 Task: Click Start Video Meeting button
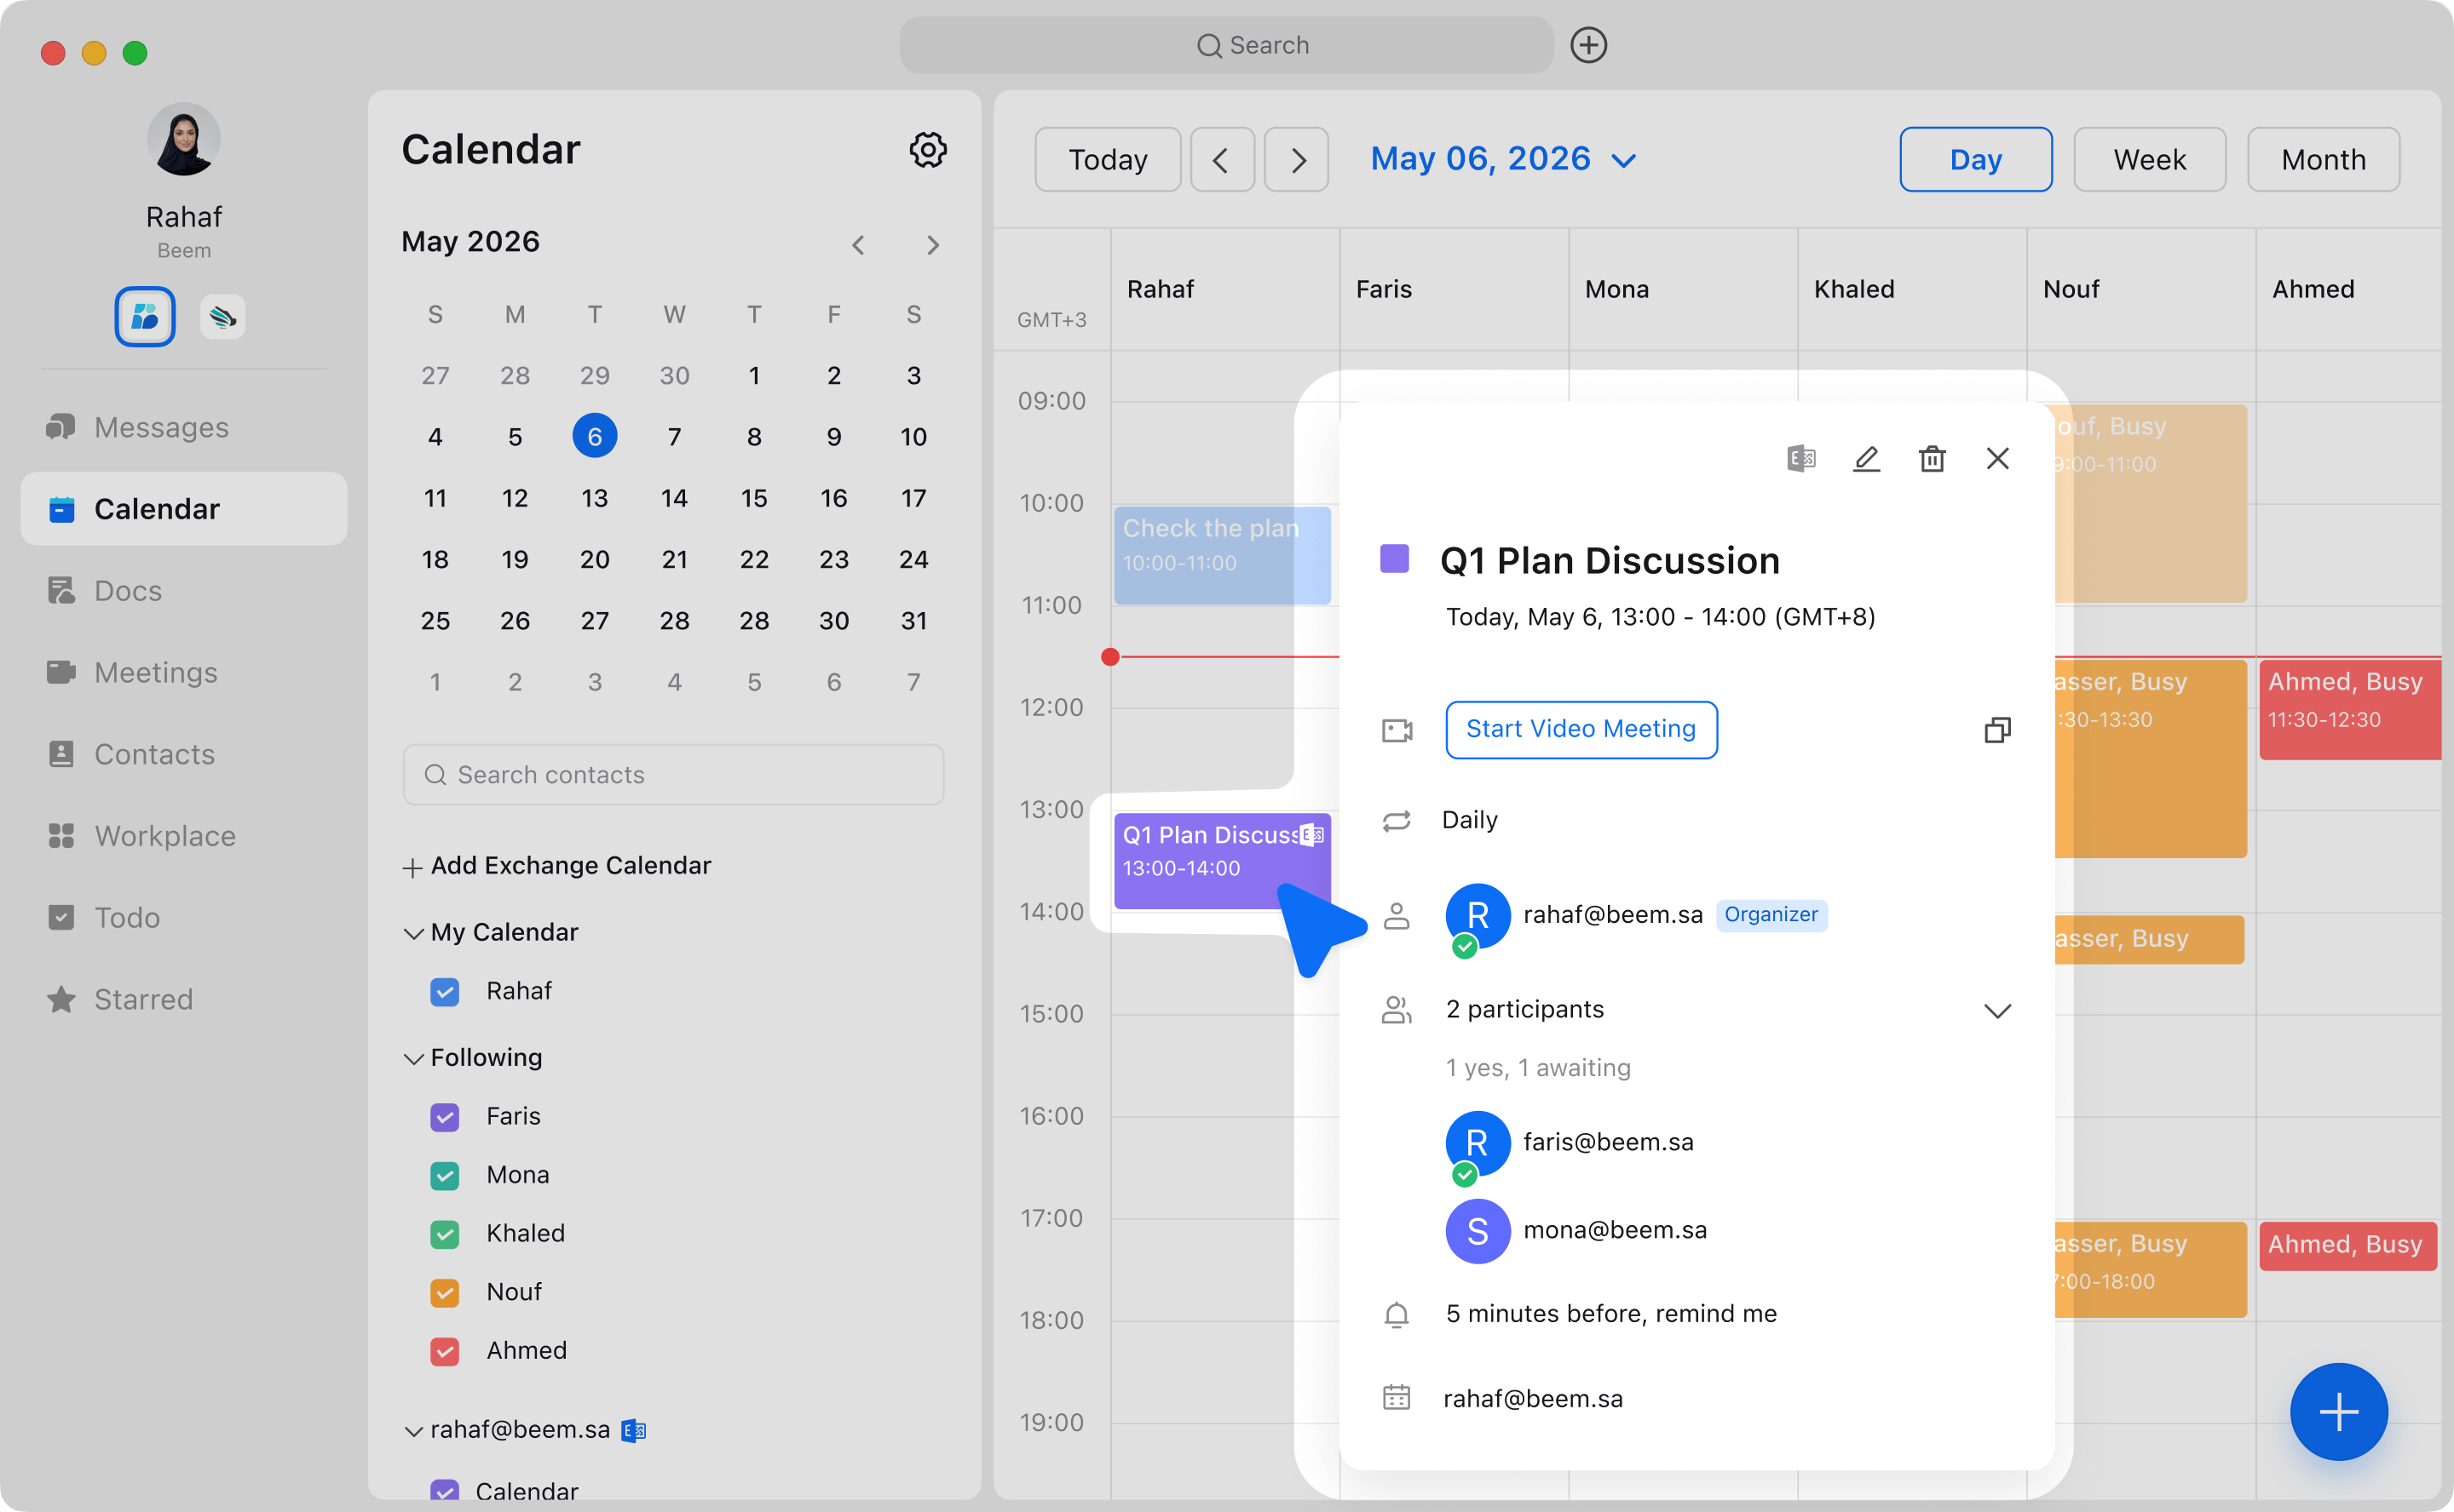point(1581,730)
